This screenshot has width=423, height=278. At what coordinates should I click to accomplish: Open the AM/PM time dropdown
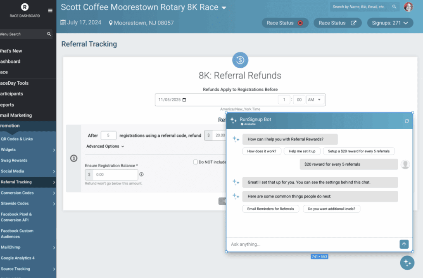tap(316, 100)
